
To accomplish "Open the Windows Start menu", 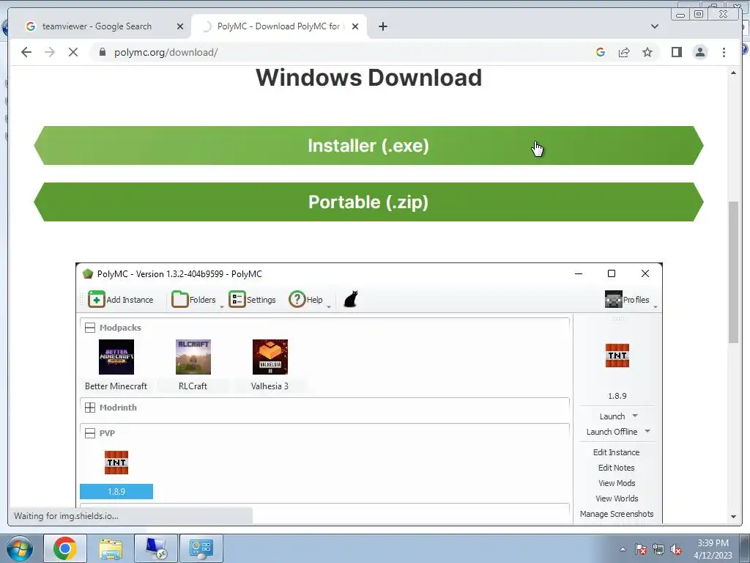I will tap(20, 548).
